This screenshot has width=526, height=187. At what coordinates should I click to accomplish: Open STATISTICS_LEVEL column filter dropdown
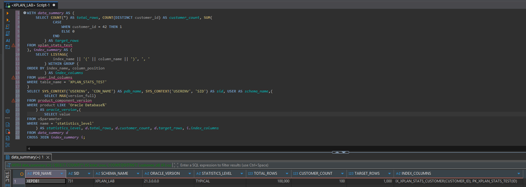pyautogui.click(x=241, y=174)
